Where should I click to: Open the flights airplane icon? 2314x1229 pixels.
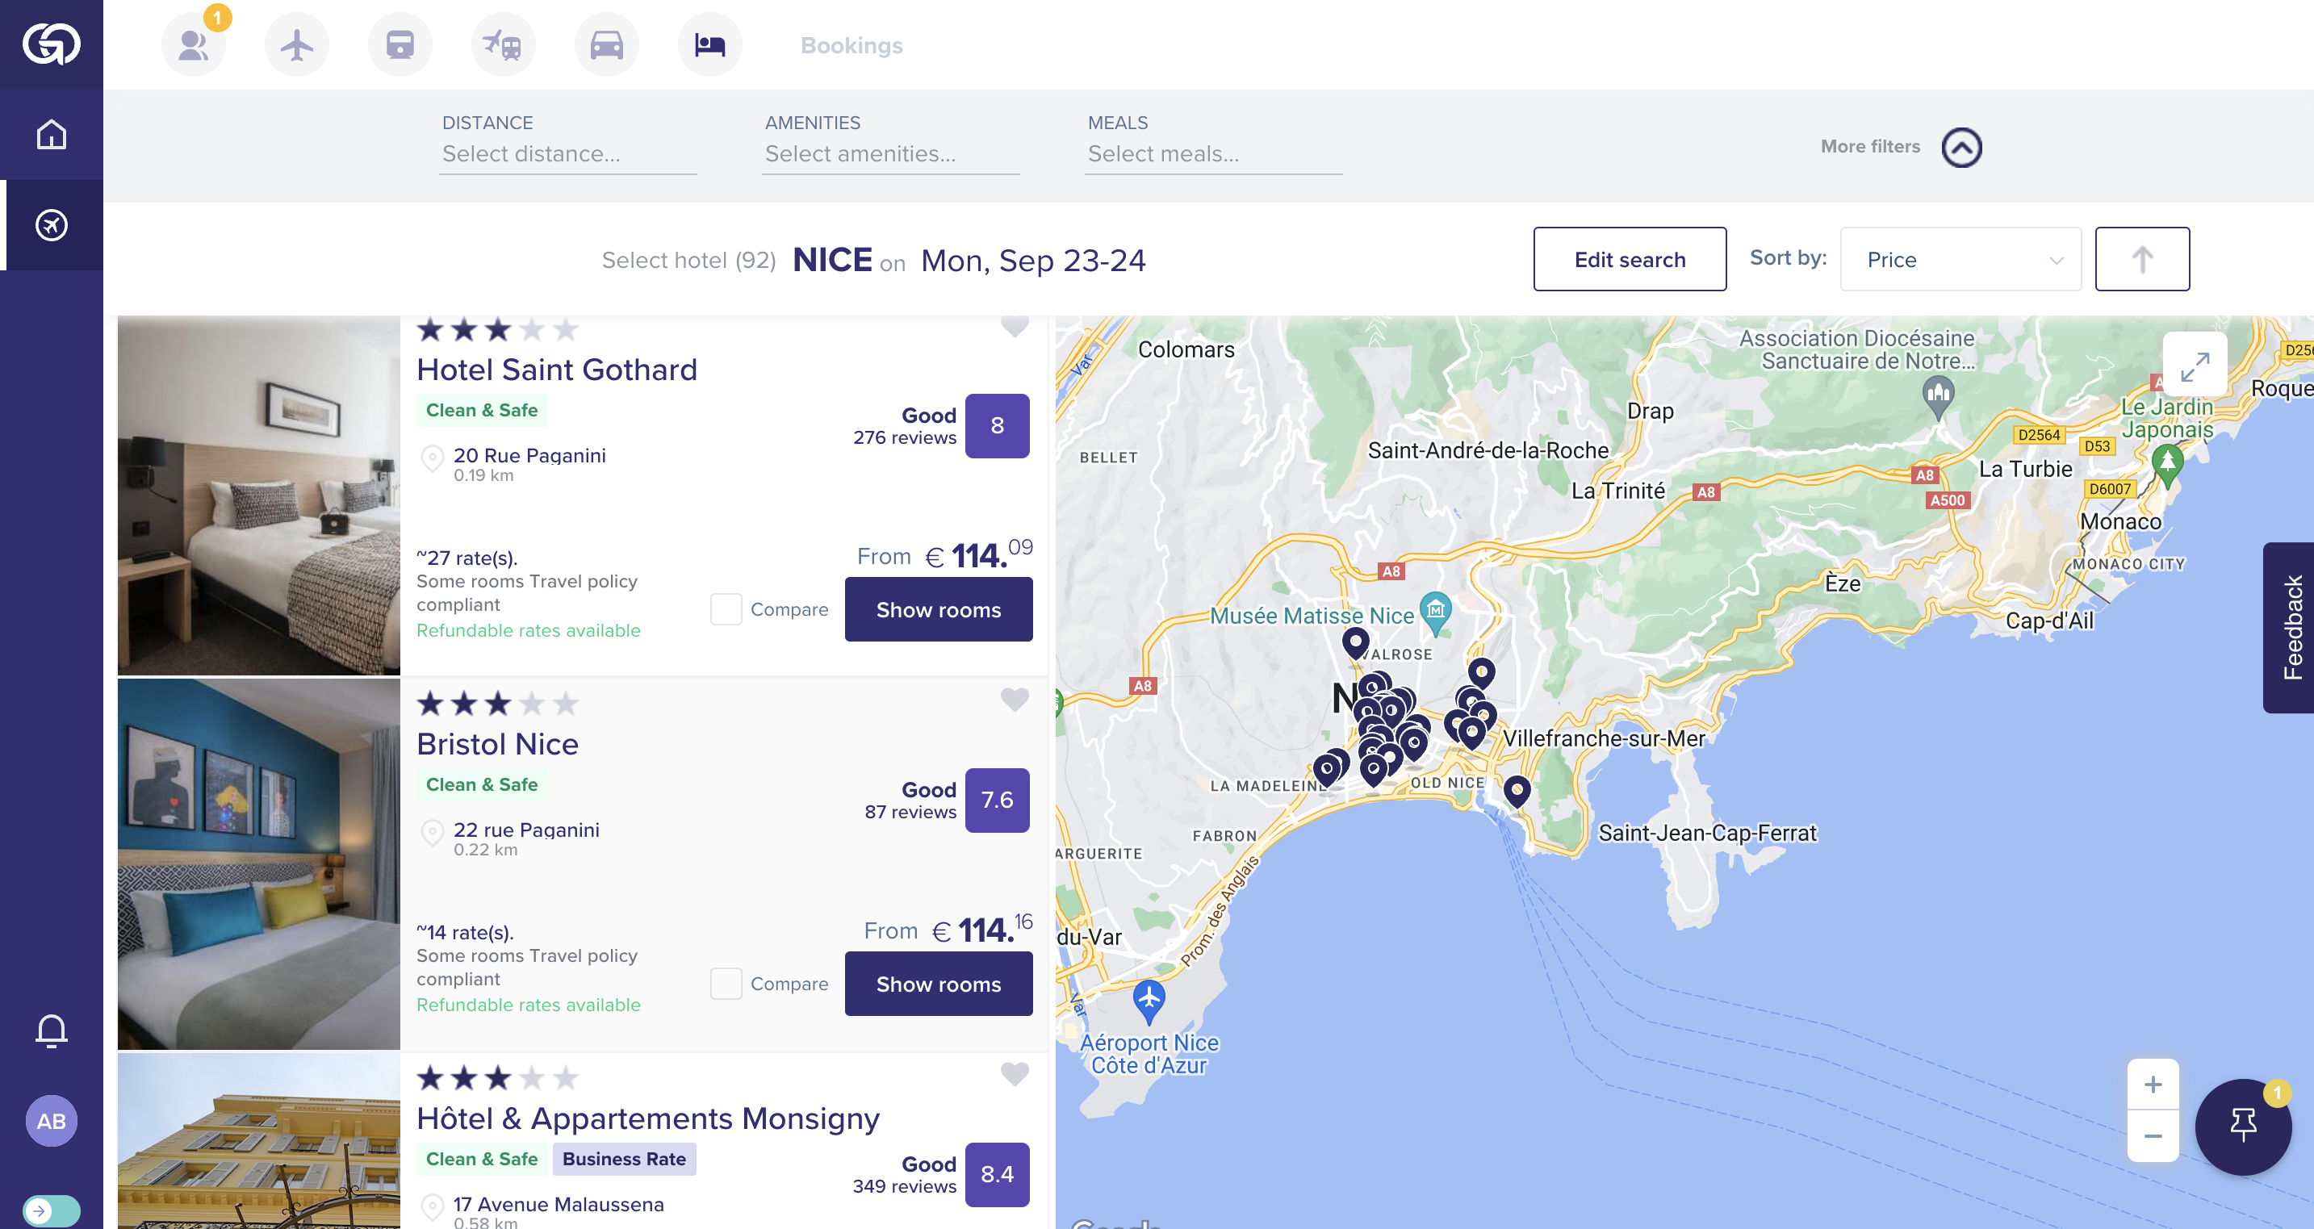coord(296,44)
